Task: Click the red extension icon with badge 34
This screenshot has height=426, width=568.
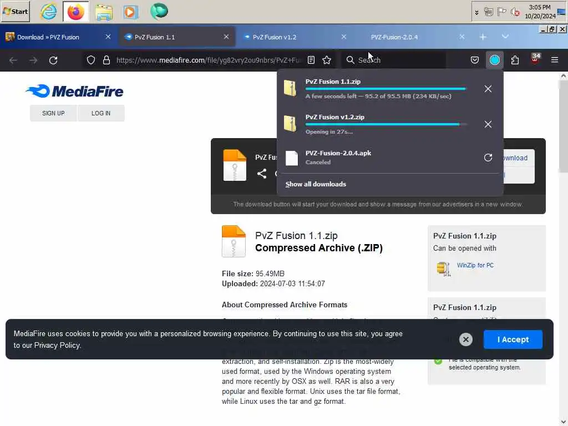Action: pos(535,59)
